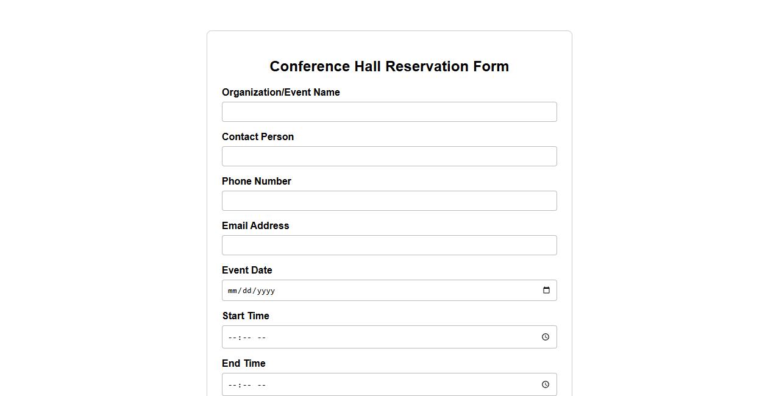Click the Contact Person text box

pyautogui.click(x=389, y=156)
